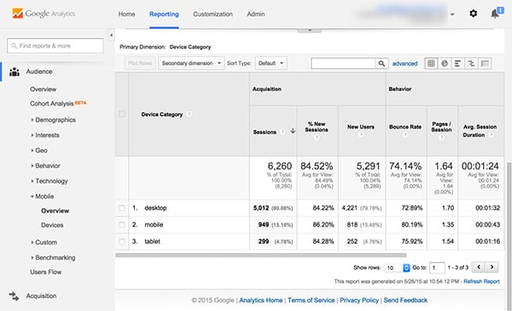Switch to Percentage pie chart view

445,63
